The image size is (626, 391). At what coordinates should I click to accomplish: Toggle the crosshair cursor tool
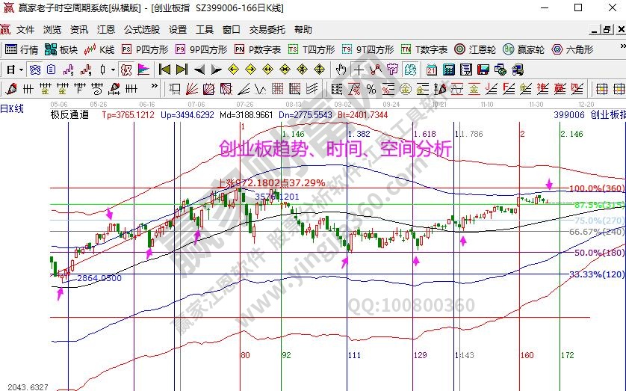[x=359, y=70]
